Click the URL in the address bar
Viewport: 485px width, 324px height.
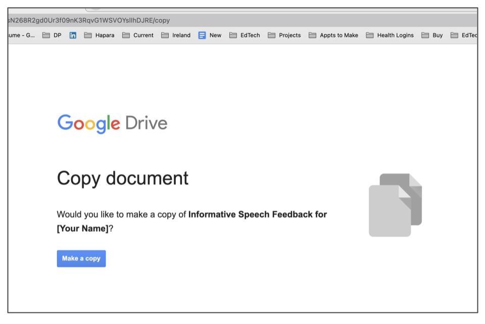click(89, 20)
